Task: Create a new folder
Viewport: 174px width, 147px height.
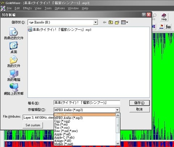Action: (x=117, y=23)
